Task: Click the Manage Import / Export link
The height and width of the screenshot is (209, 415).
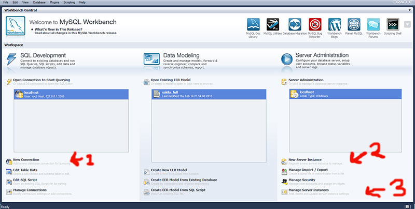Action: (x=308, y=170)
